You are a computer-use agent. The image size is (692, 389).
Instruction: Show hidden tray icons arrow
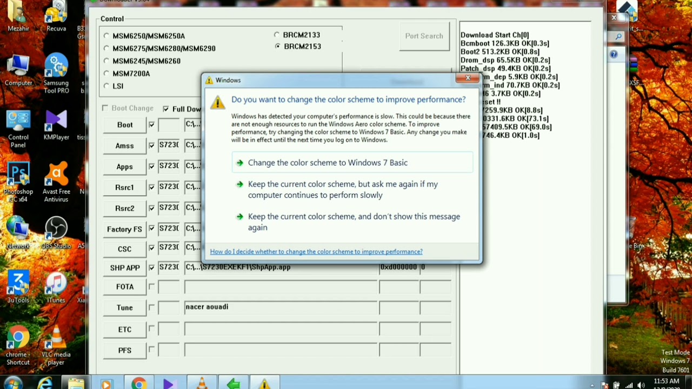coord(593,385)
